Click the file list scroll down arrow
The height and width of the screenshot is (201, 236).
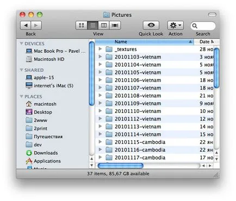216,159
